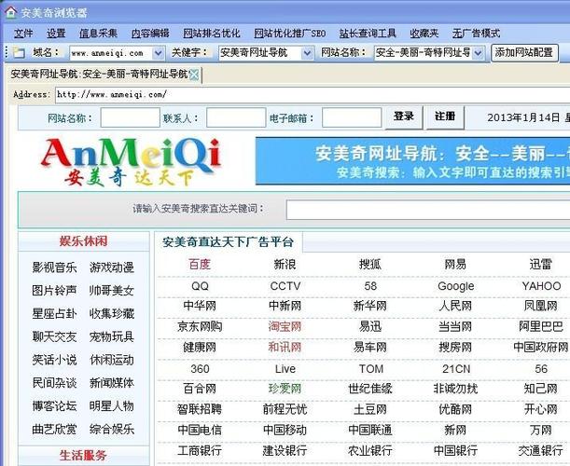This screenshot has height=466, width=570.
Task: Open the YAHOO link
Action: [x=541, y=286]
